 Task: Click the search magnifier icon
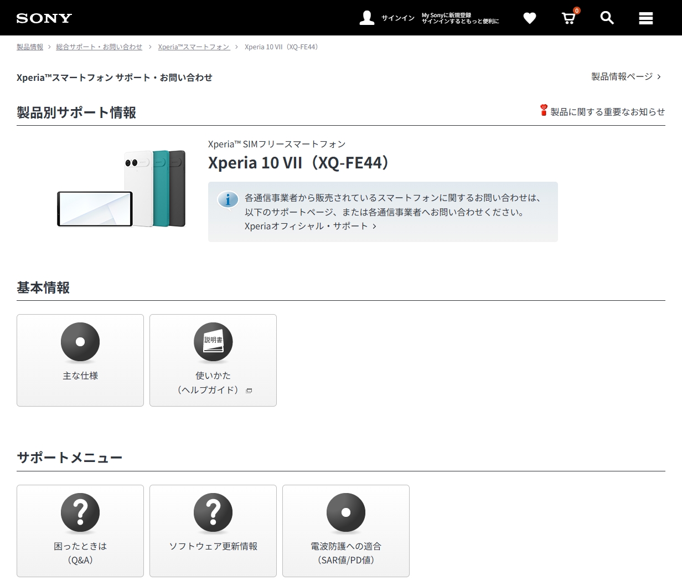[607, 18]
